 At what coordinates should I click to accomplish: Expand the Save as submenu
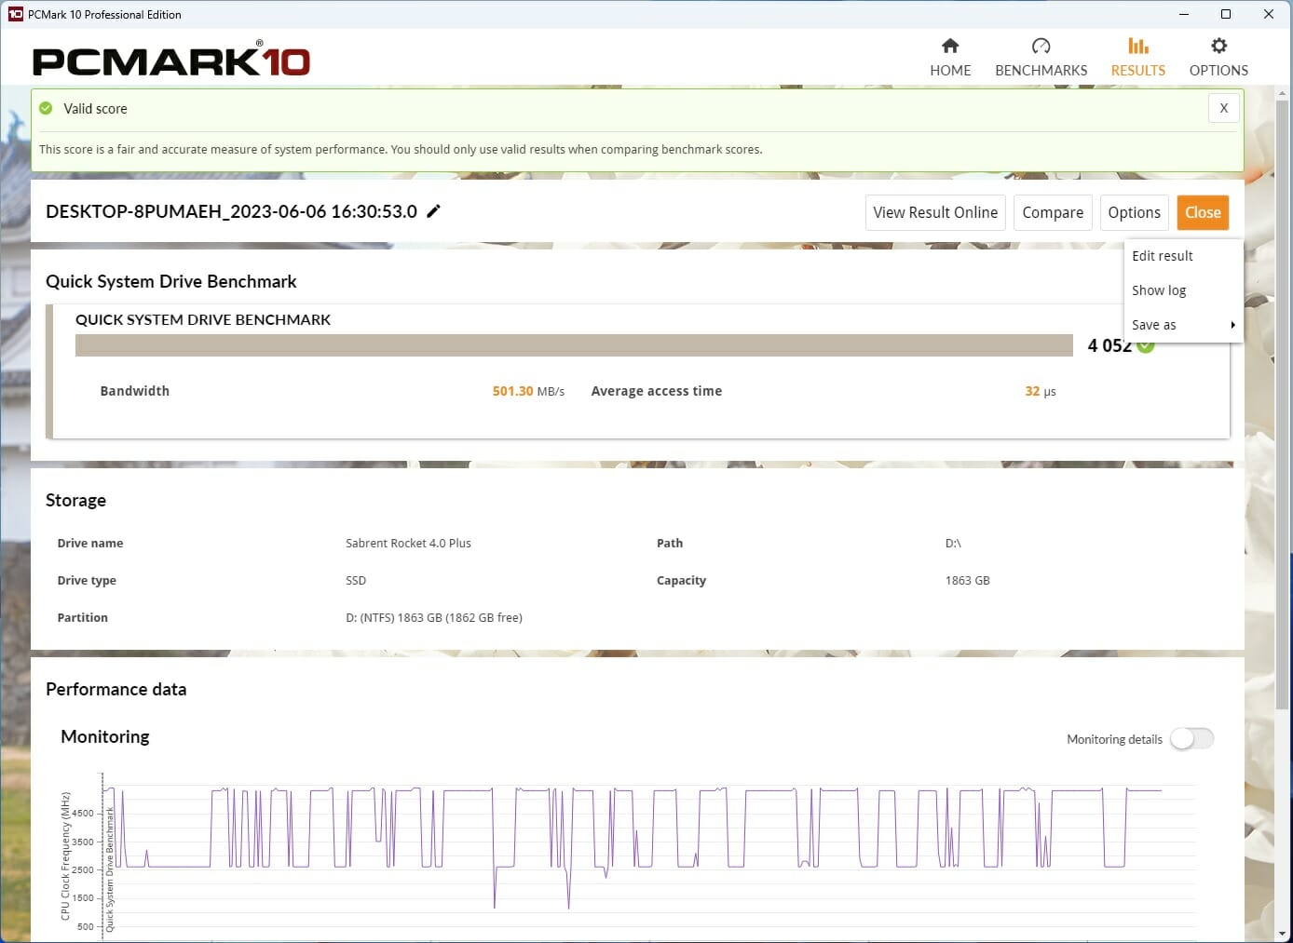tap(1183, 325)
